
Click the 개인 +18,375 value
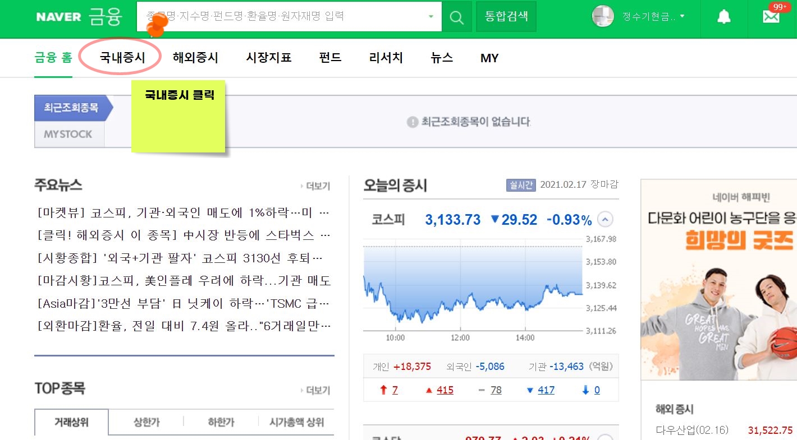(413, 367)
